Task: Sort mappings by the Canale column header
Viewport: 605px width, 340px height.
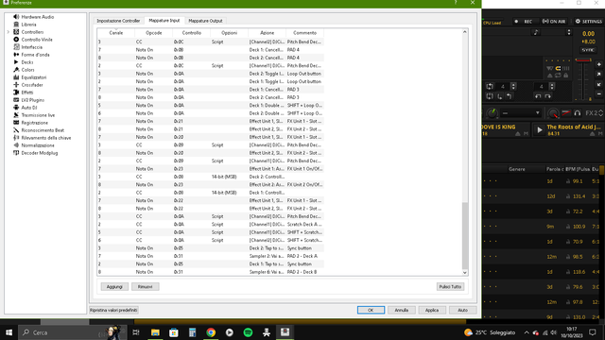Action: pyautogui.click(x=115, y=33)
